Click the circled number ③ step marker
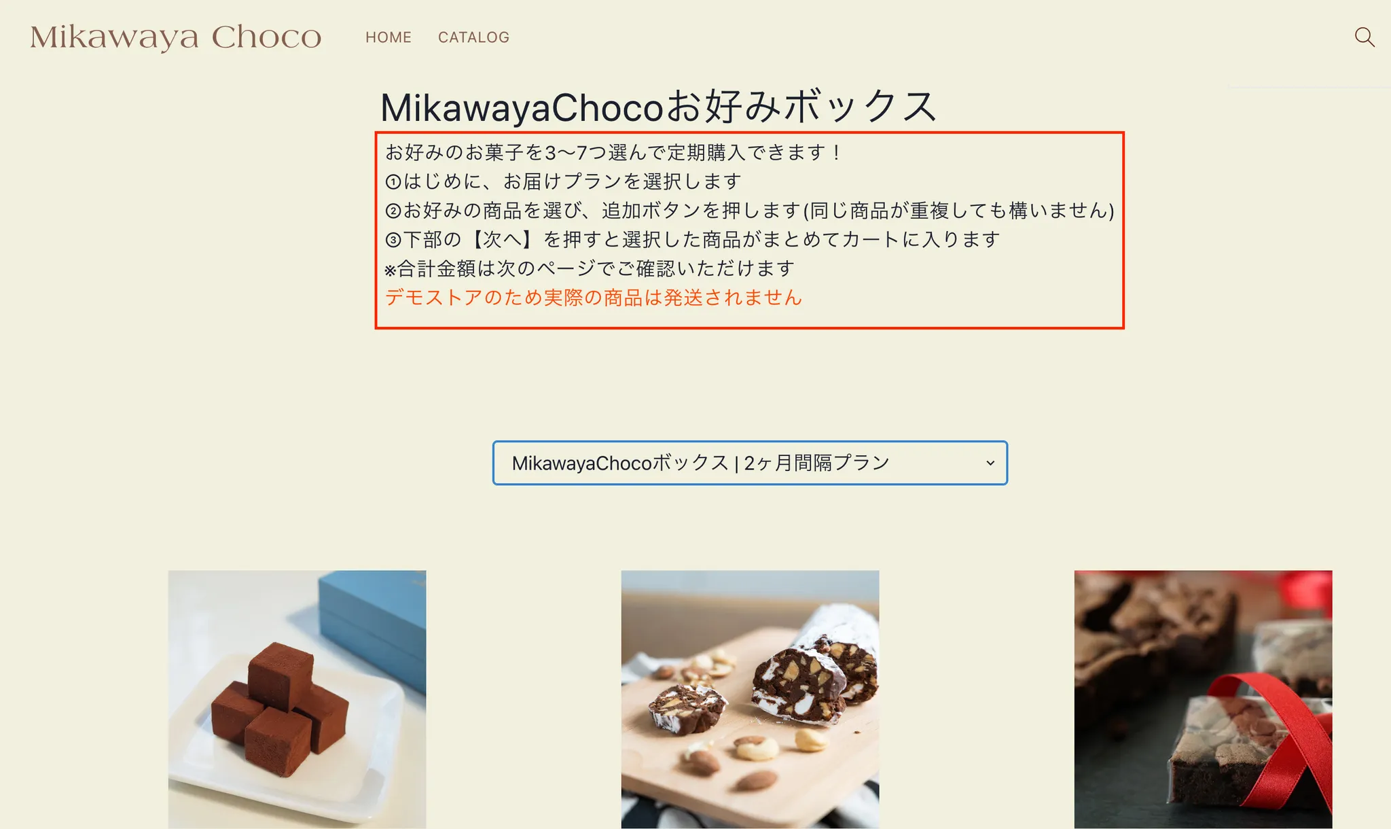Screen dimensions: 1391x829 (x=393, y=241)
